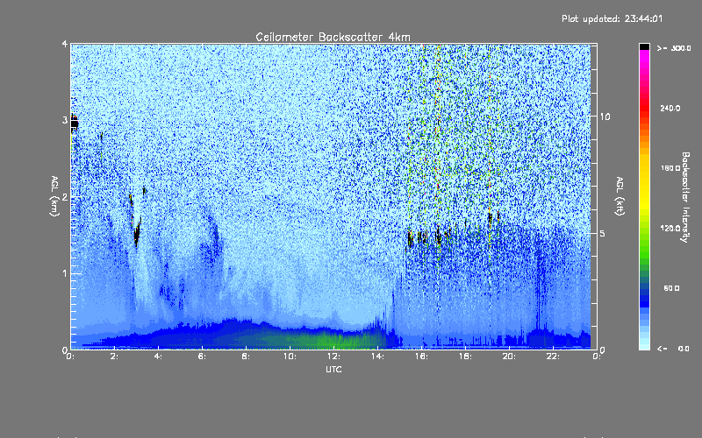This screenshot has height=438, width=702.
Task: Click the '240.0' colorbar tick label
Action: (x=670, y=108)
